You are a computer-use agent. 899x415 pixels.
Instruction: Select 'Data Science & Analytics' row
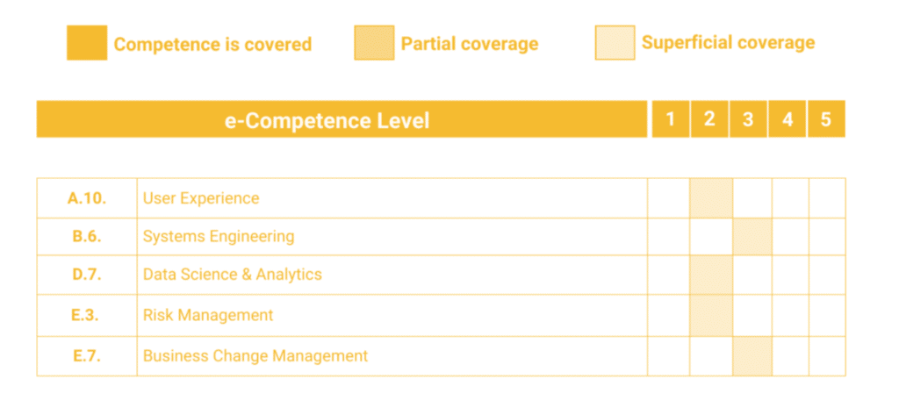233,275
